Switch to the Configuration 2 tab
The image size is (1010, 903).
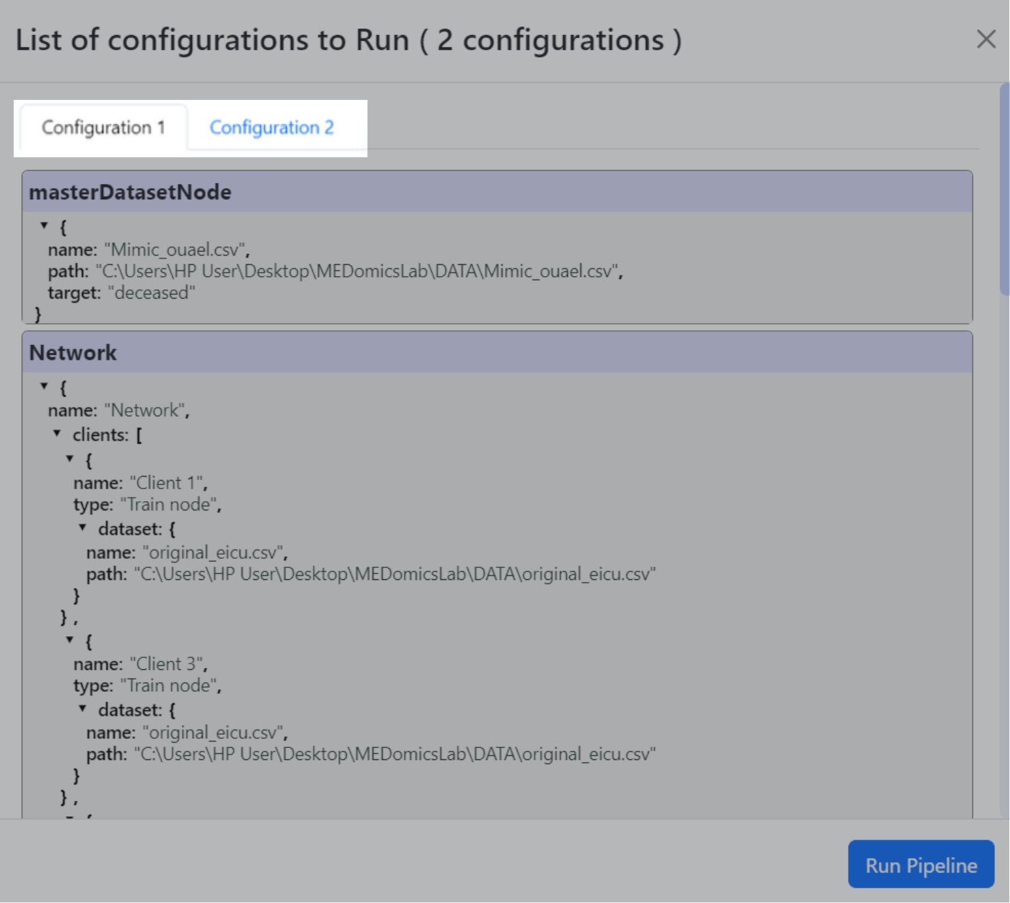pyautogui.click(x=271, y=128)
